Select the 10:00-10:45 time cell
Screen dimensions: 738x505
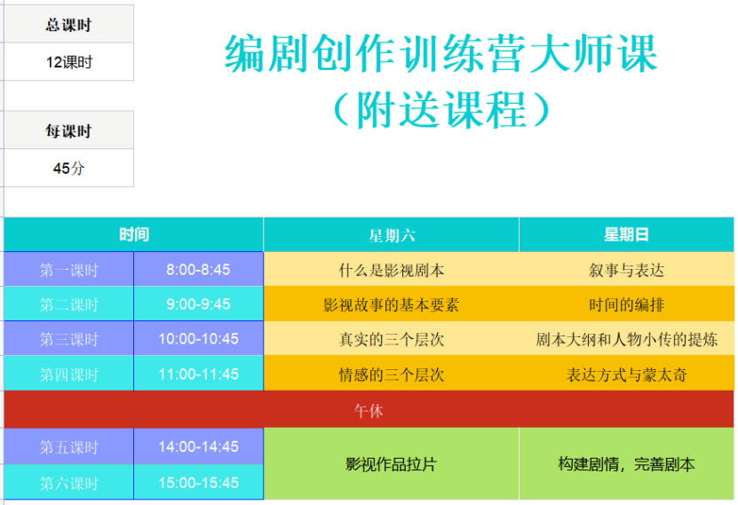[x=198, y=339]
